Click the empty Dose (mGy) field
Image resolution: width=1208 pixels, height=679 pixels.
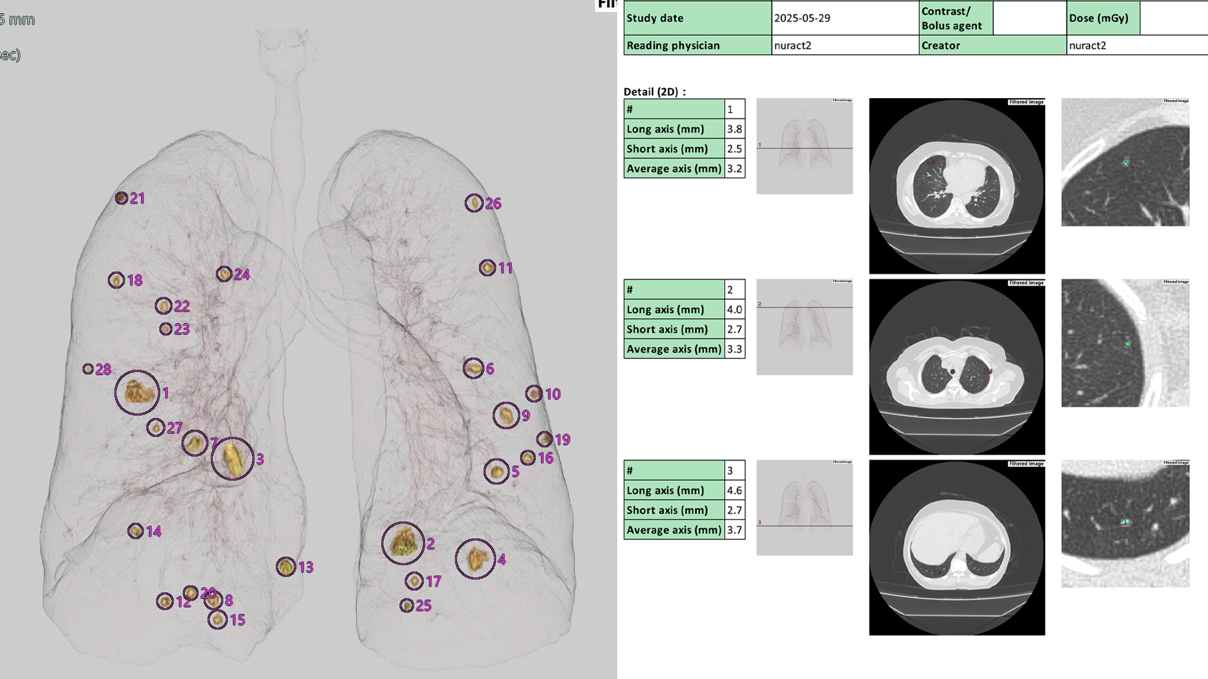1173,18
